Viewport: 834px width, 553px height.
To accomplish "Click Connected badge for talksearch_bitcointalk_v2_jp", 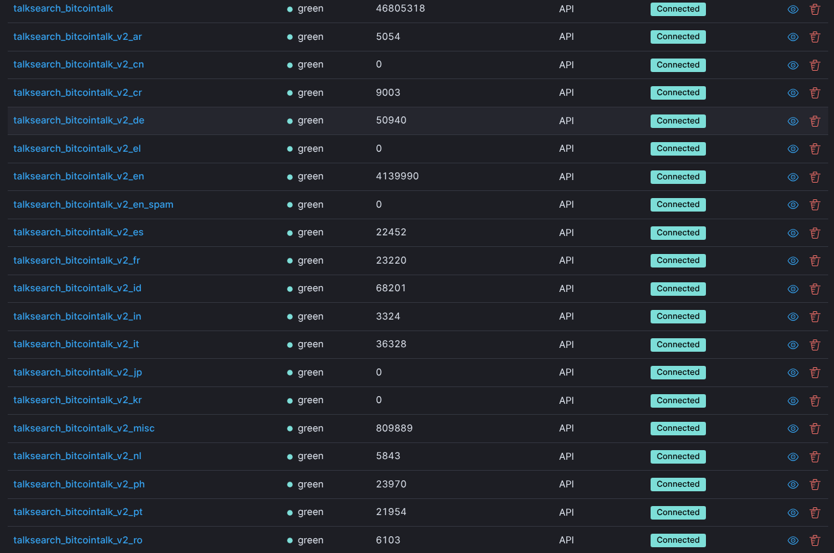I will (678, 372).
